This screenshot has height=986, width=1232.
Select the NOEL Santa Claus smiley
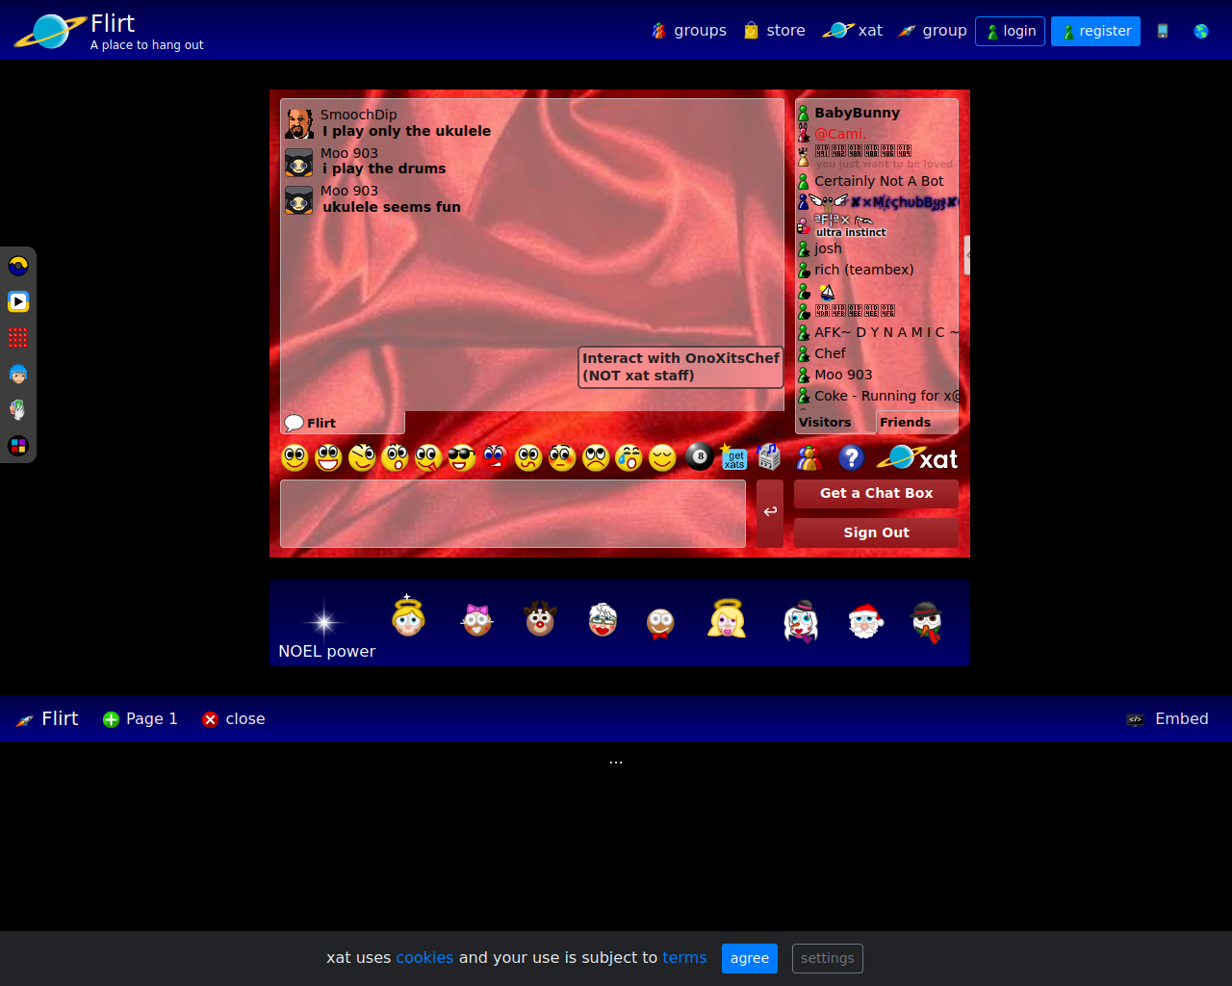[865, 621]
